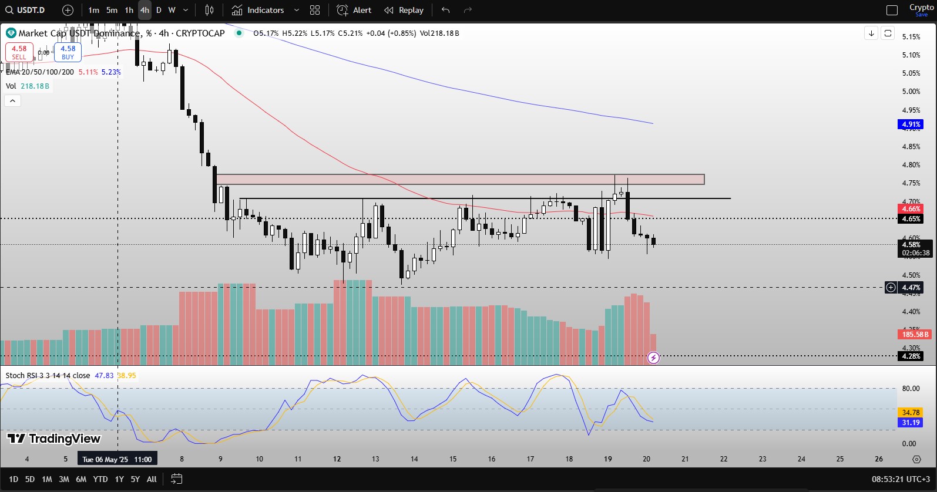Select the pink resistance zone rectangle
Screen dimensions: 937x492
pos(460,179)
